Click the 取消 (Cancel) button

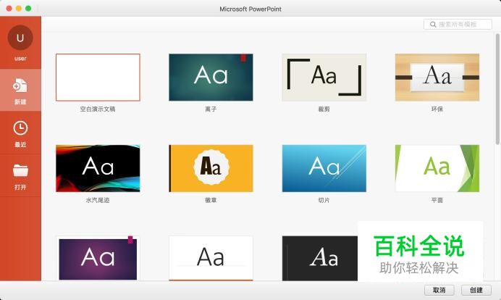[x=439, y=290]
